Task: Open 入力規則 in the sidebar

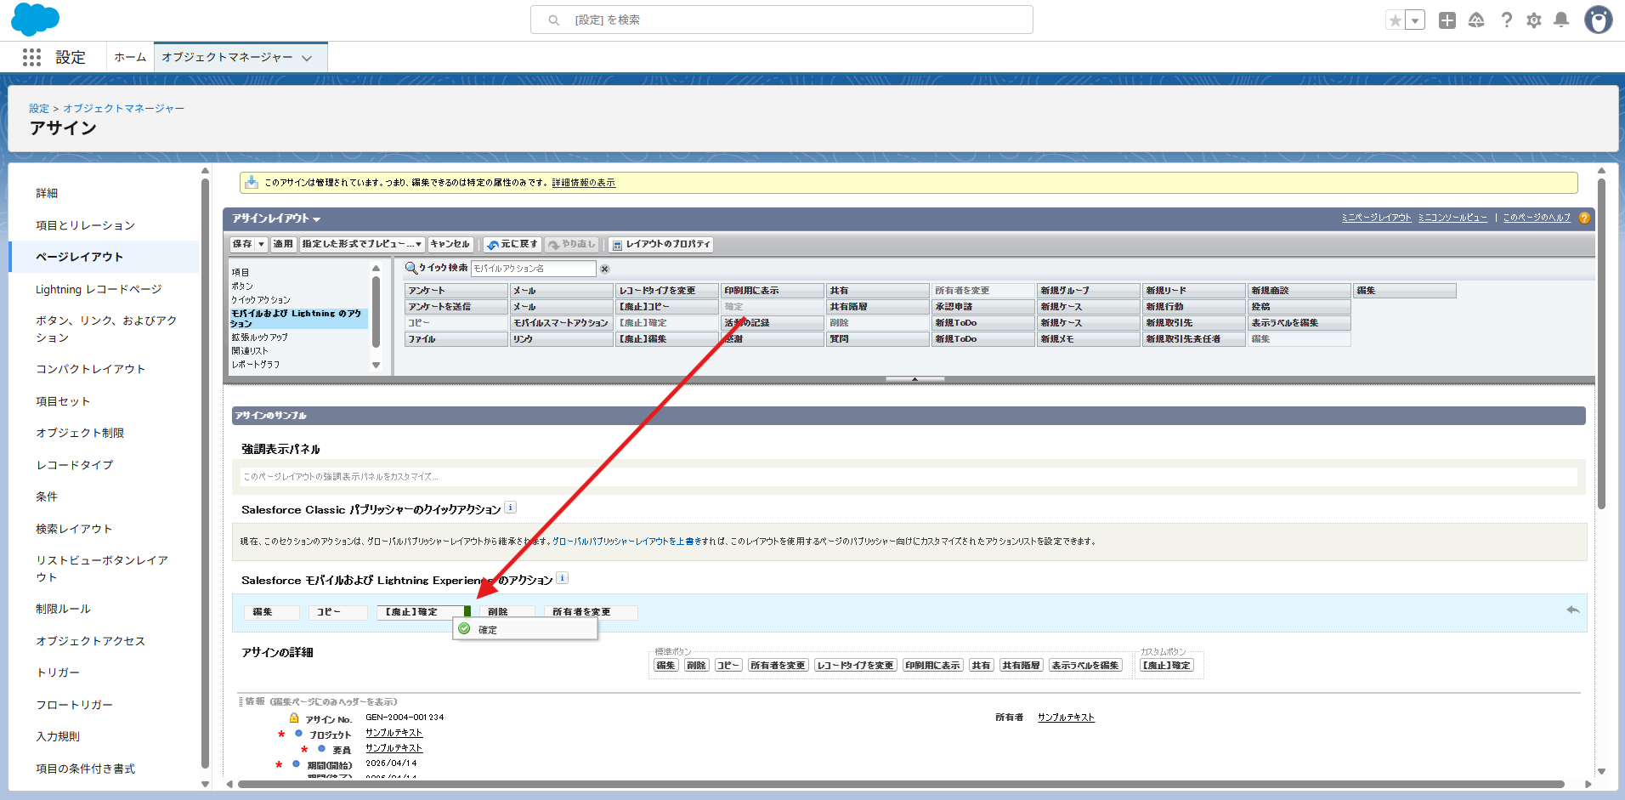Action: [x=58, y=736]
